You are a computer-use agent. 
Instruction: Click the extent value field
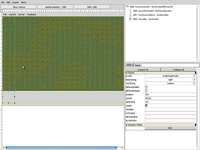(170, 98)
